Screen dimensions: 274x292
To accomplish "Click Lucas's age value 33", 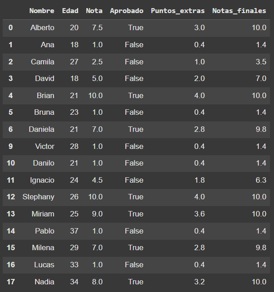I will tap(74, 265).
